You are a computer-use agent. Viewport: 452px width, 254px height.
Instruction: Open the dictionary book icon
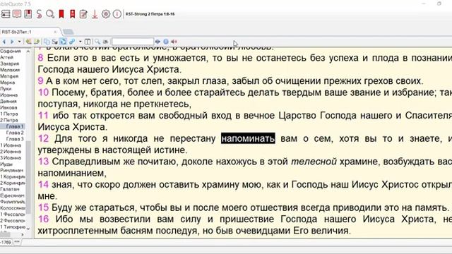tap(28, 14)
